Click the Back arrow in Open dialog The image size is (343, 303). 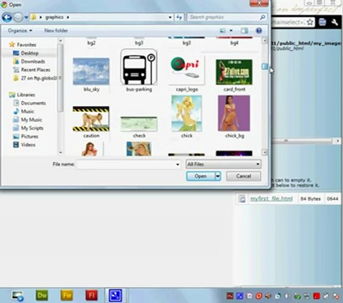pyautogui.click(x=7, y=17)
